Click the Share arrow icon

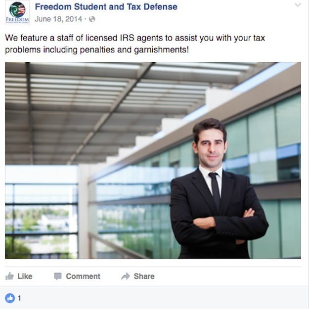coord(126,276)
